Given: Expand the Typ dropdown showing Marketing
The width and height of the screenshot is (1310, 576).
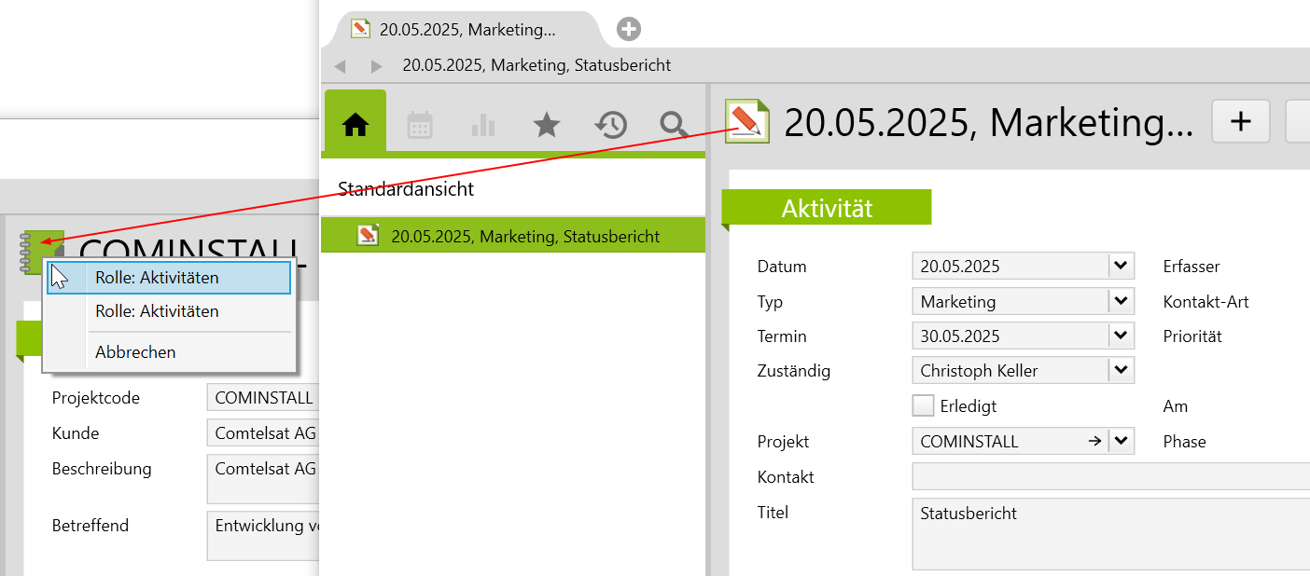Looking at the screenshot, I should pyautogui.click(x=1121, y=301).
